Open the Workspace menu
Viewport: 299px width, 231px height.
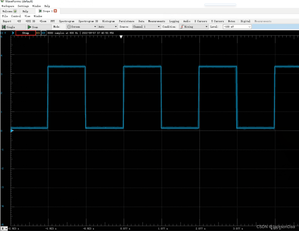tap(8, 6)
